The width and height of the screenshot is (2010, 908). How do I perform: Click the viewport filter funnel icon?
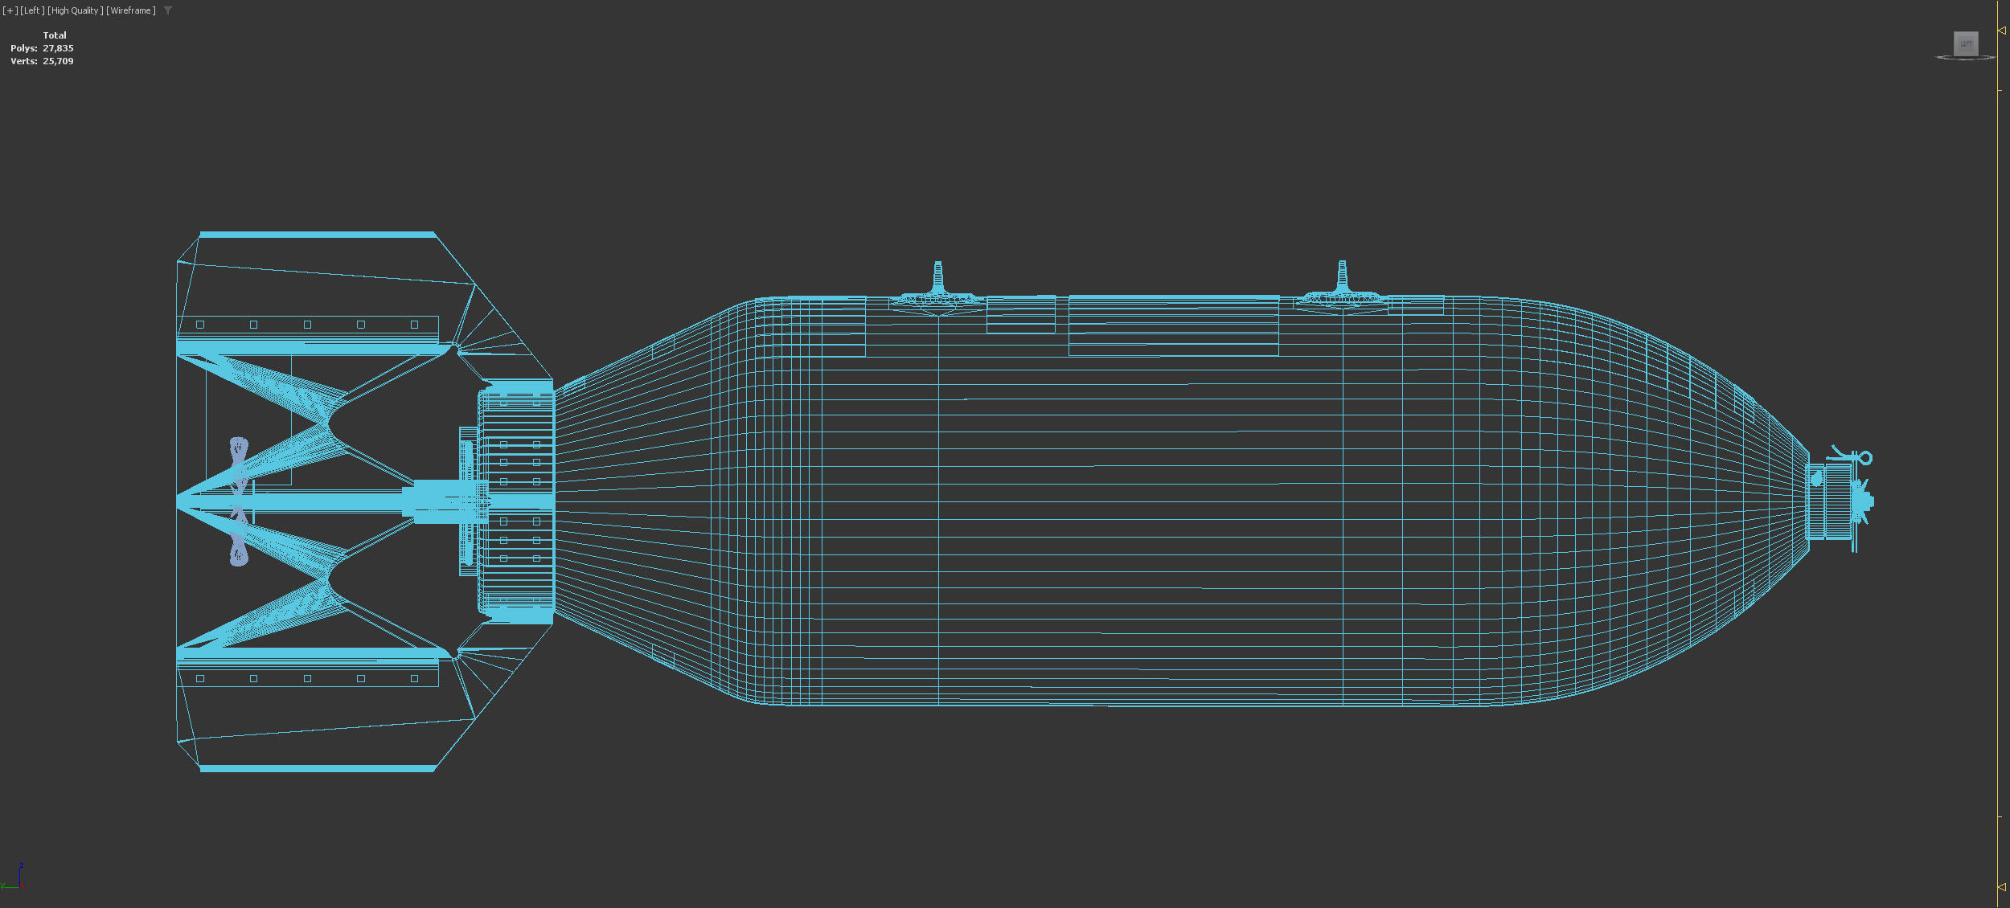pyautogui.click(x=167, y=10)
